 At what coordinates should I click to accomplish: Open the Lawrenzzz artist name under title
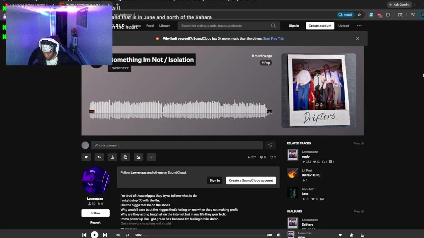pos(119,68)
